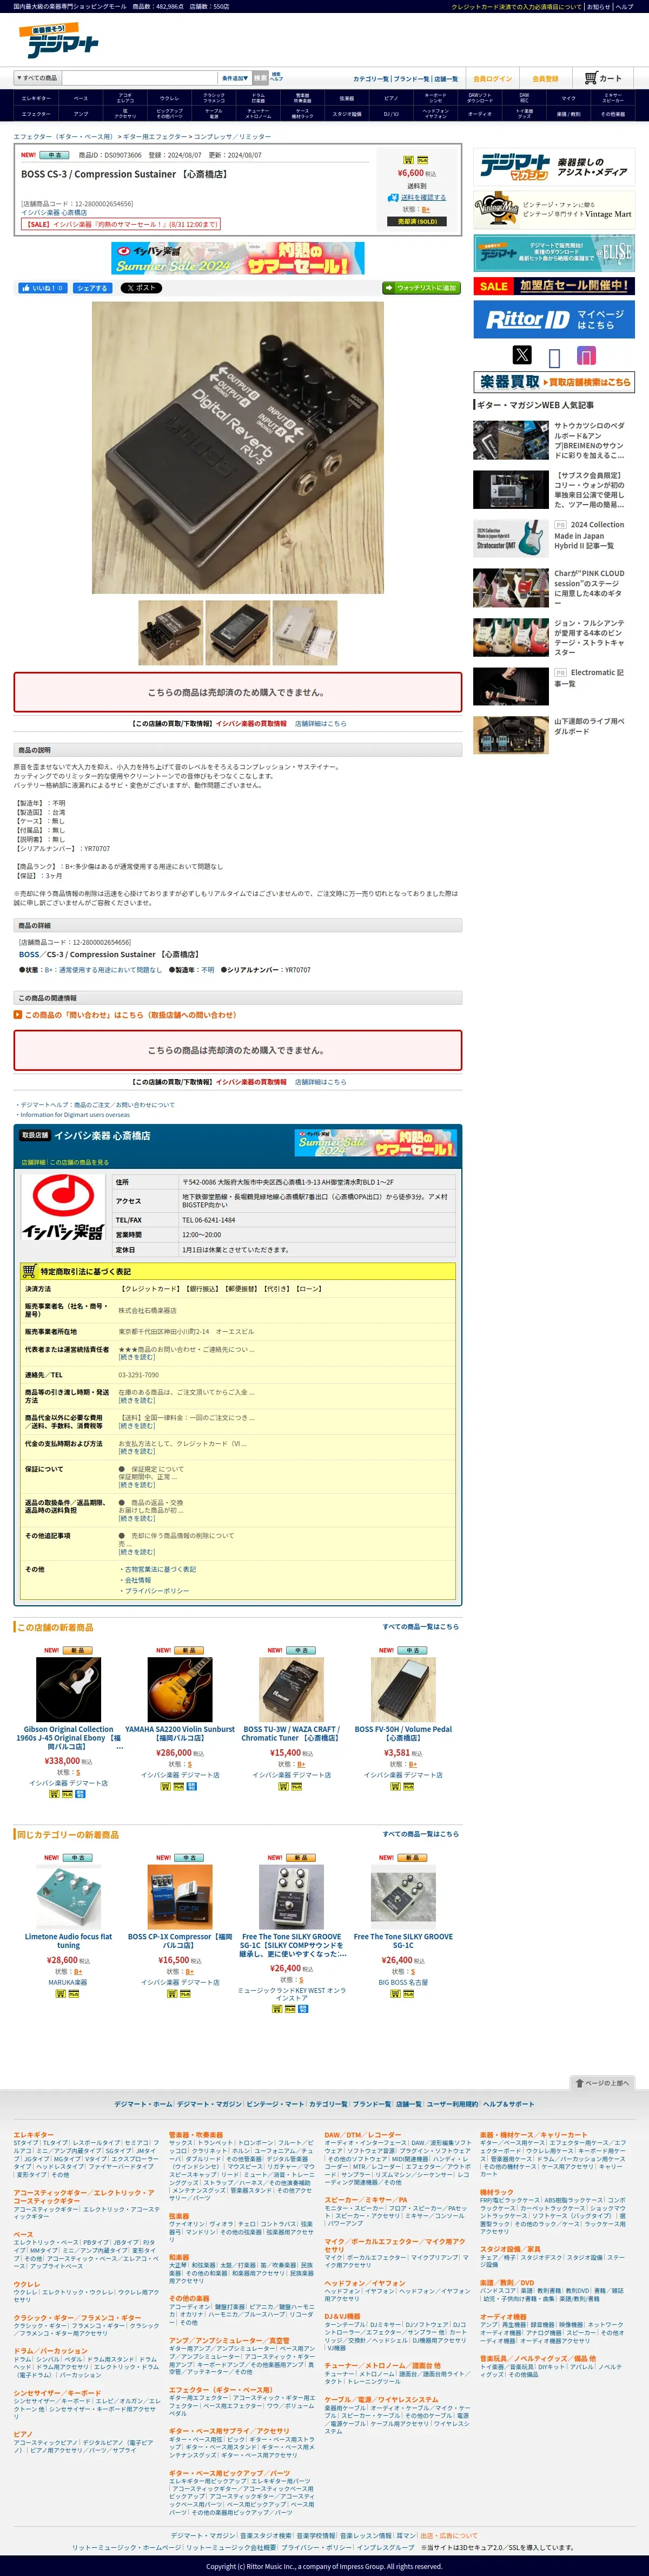Click the back to page top button
This screenshot has width=649, height=2576.
602,2083
